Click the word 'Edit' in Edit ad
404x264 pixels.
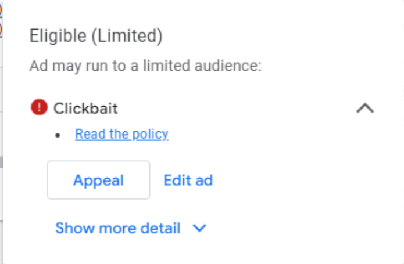(x=177, y=180)
